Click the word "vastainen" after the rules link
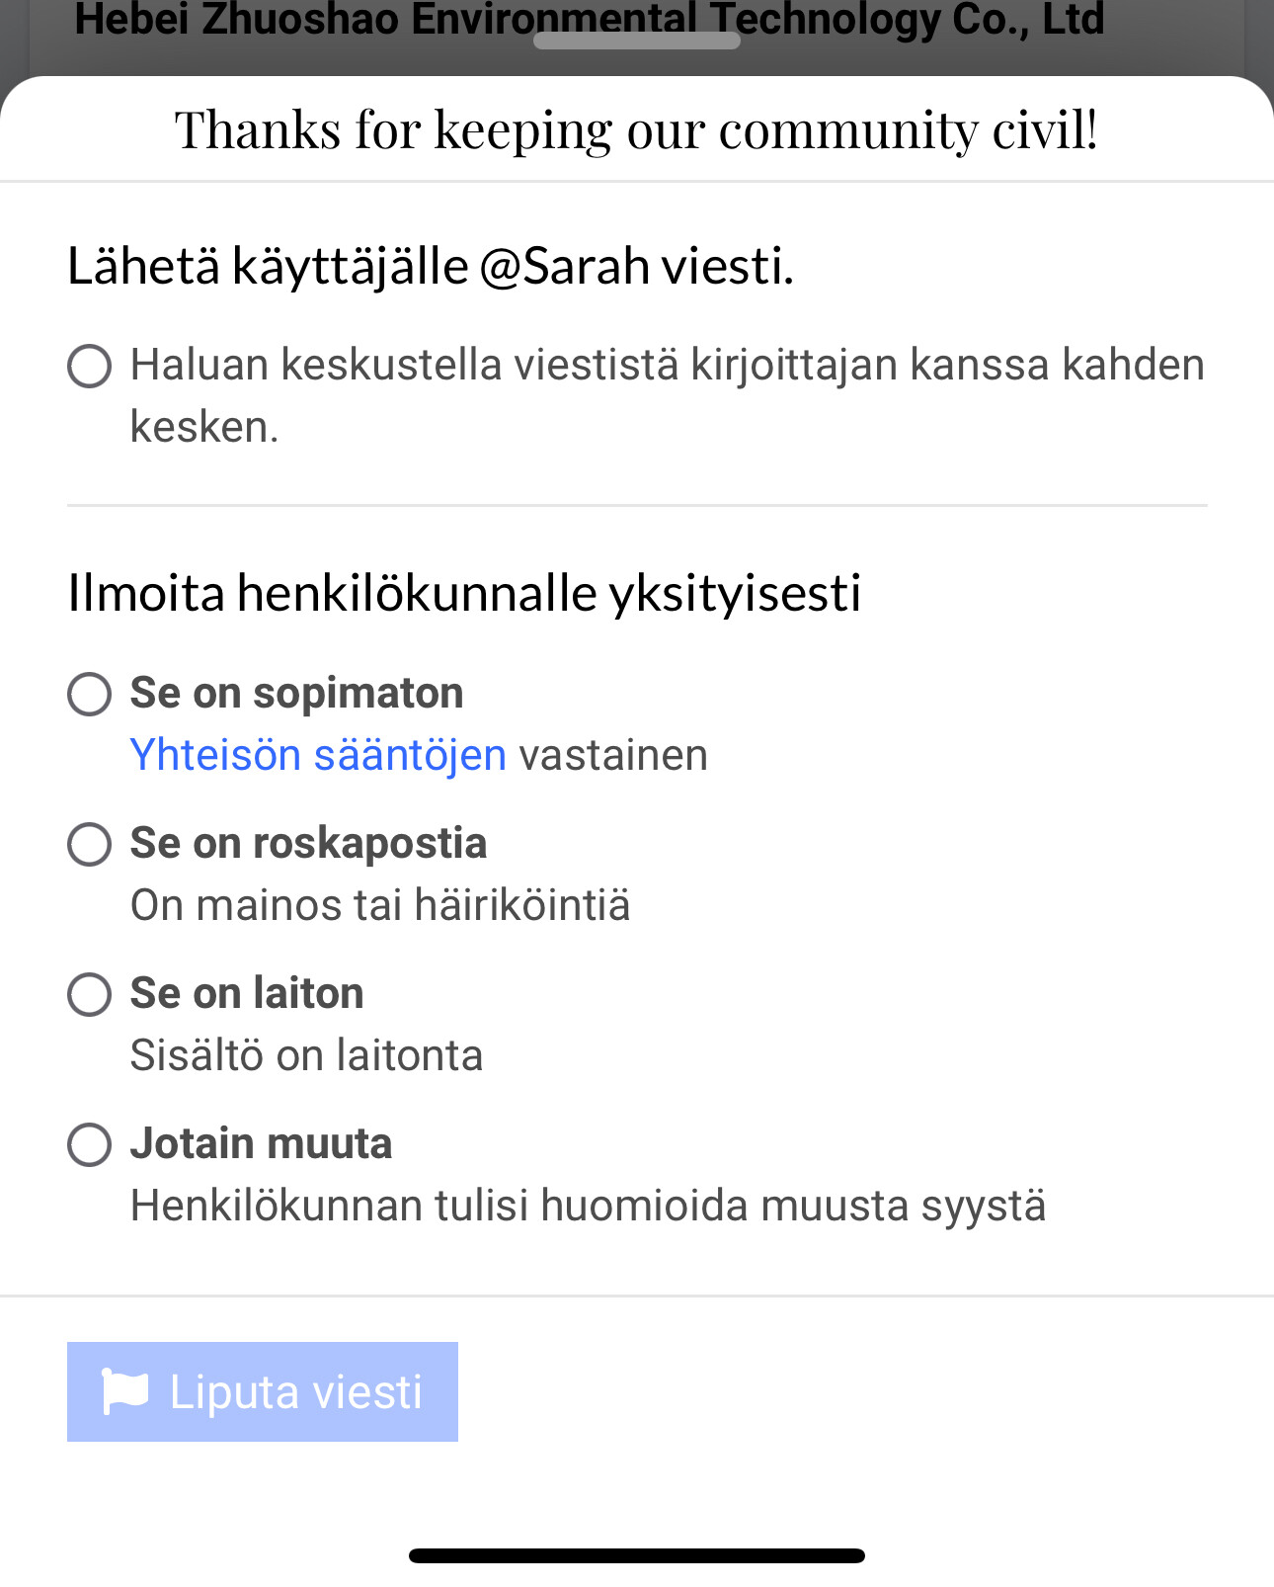The height and width of the screenshot is (1587, 1274). pyautogui.click(x=613, y=755)
